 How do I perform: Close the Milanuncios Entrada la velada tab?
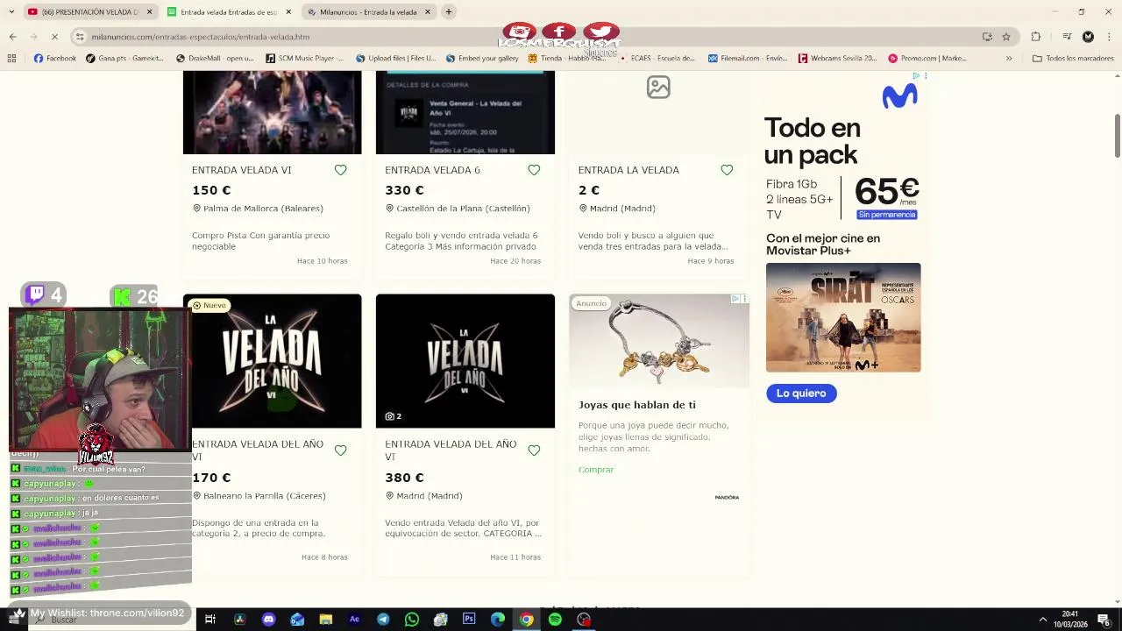(x=428, y=12)
